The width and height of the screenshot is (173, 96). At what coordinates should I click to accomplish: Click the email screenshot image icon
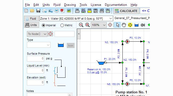point(51,11)
